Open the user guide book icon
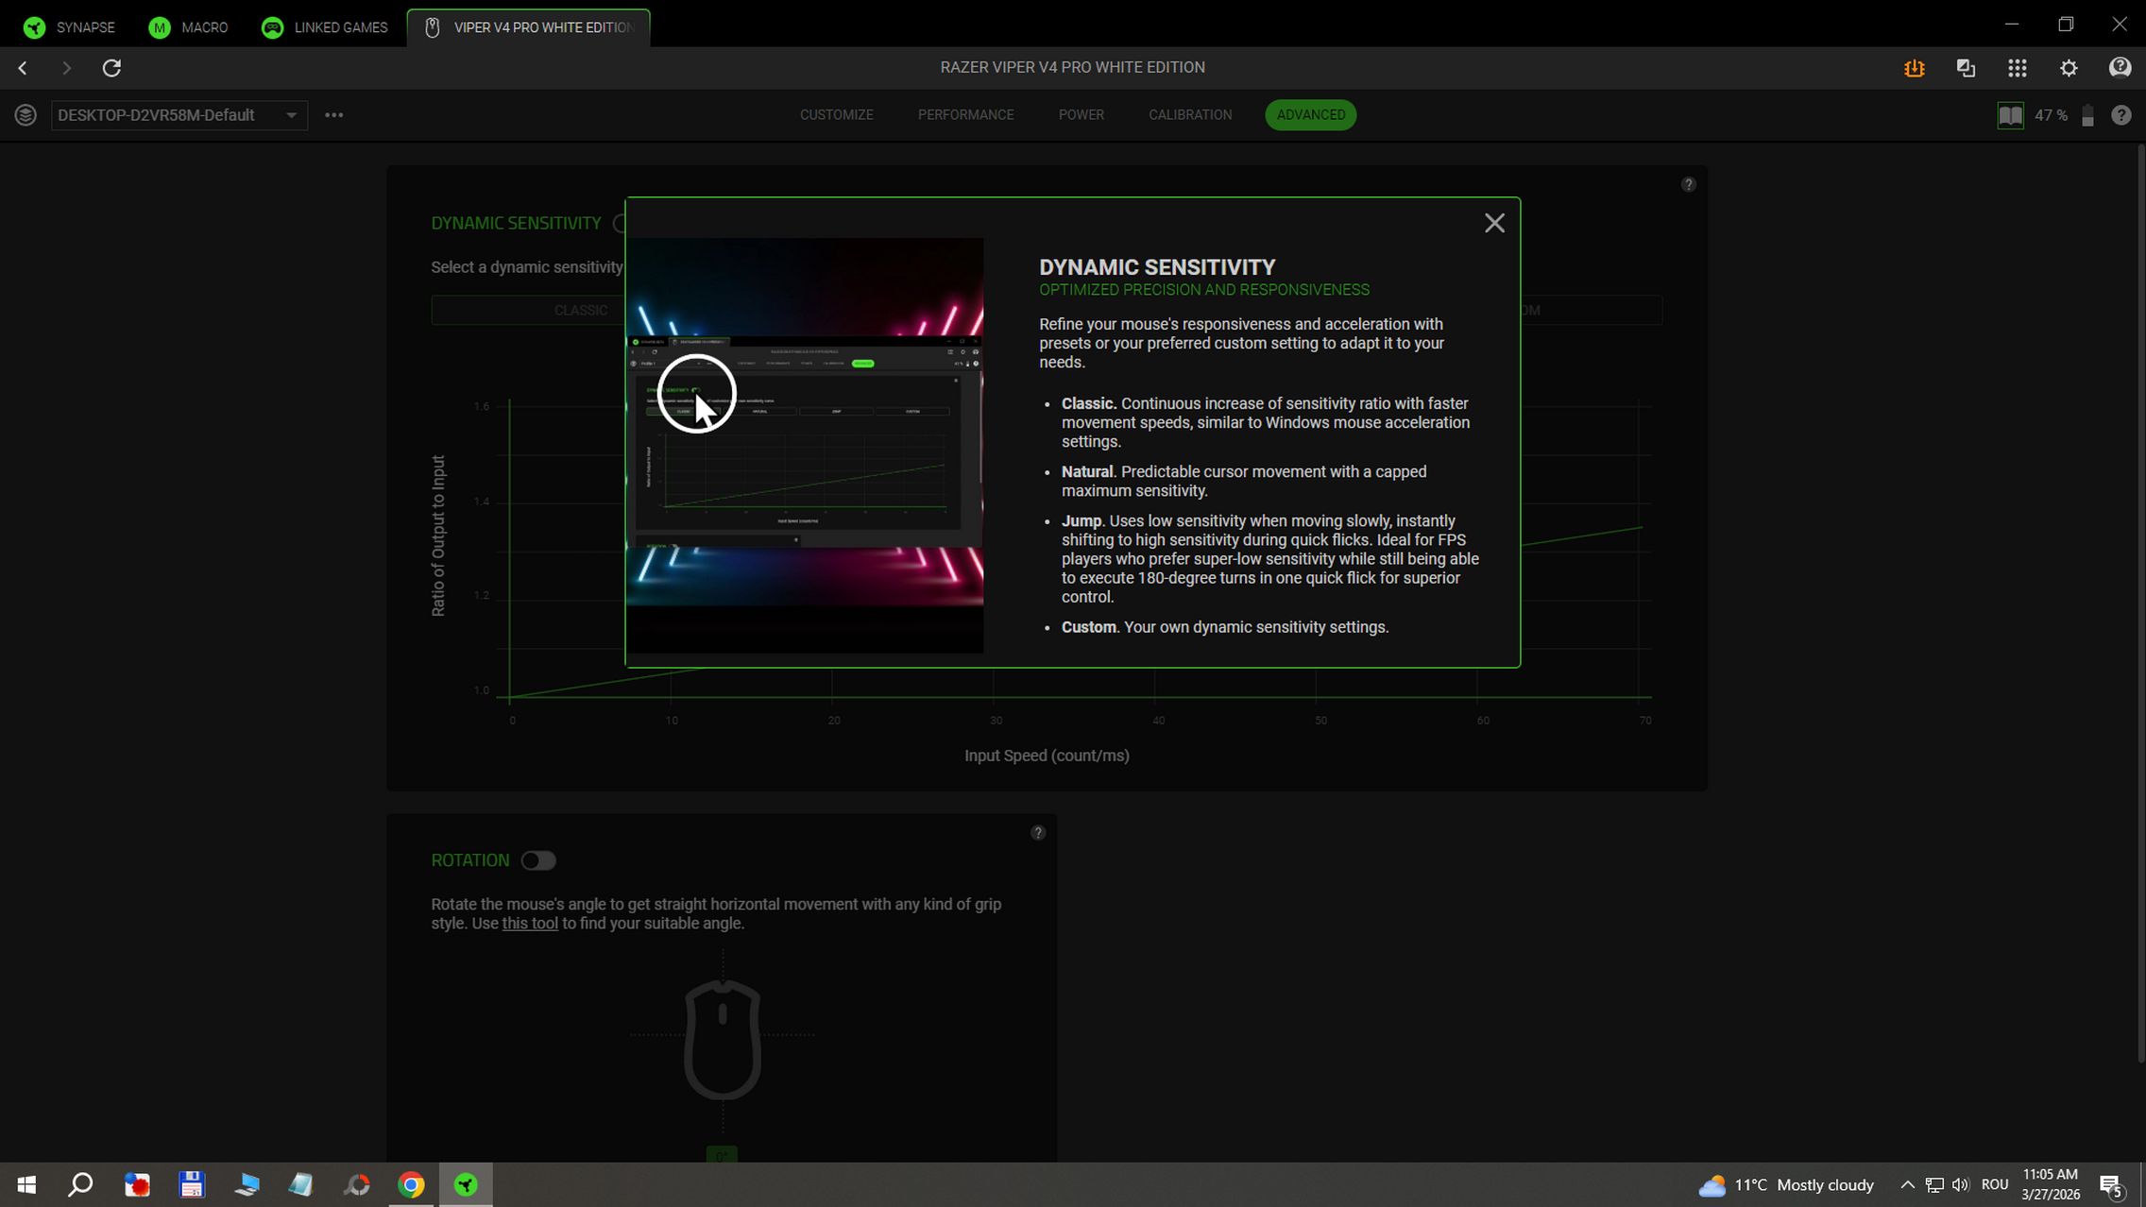Image resolution: width=2146 pixels, height=1207 pixels. [2009, 115]
